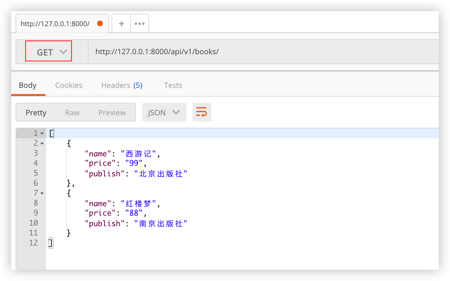Screen dimensions: 450x281
Task: Click the "publish" key on line 5
Action: [x=105, y=174]
